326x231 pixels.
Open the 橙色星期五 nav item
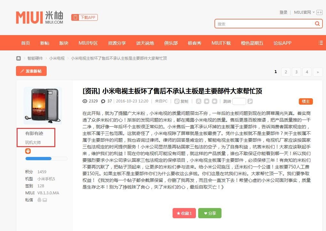point(252,43)
